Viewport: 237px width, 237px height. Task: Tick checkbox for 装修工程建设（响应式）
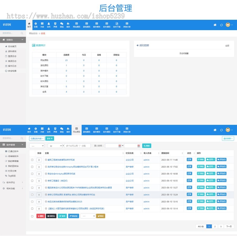point(32,181)
